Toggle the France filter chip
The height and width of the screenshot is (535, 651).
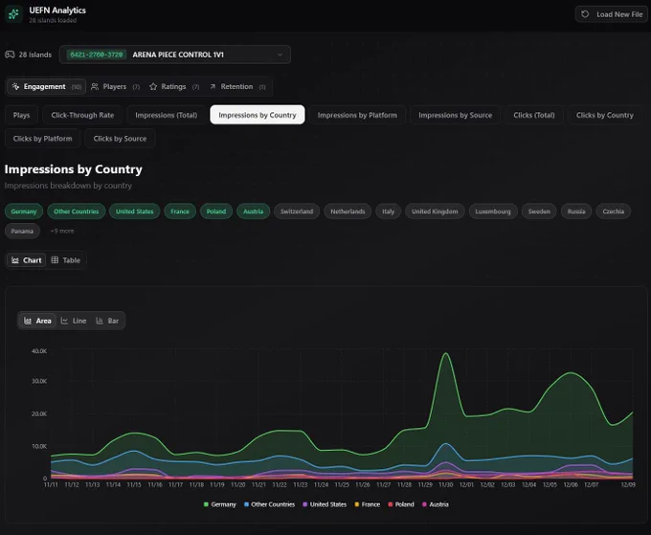180,212
